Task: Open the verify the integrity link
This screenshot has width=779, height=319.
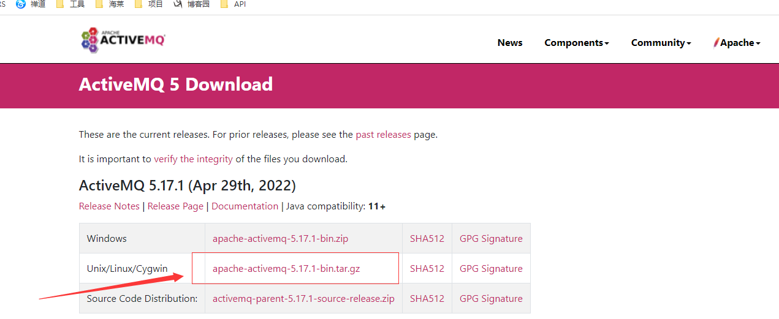Action: 193,159
